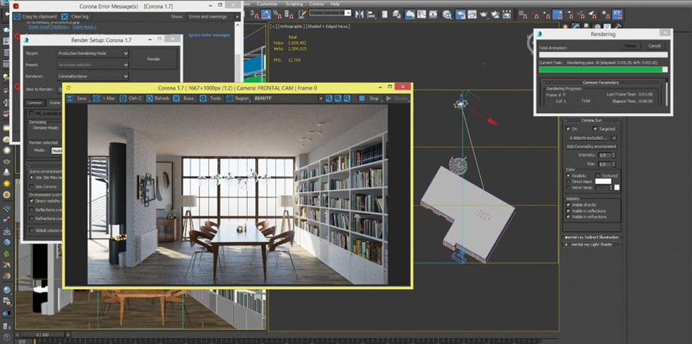Click Erase in the frame buffer toolbar
Screen dimensions: 692x344
[185, 98]
